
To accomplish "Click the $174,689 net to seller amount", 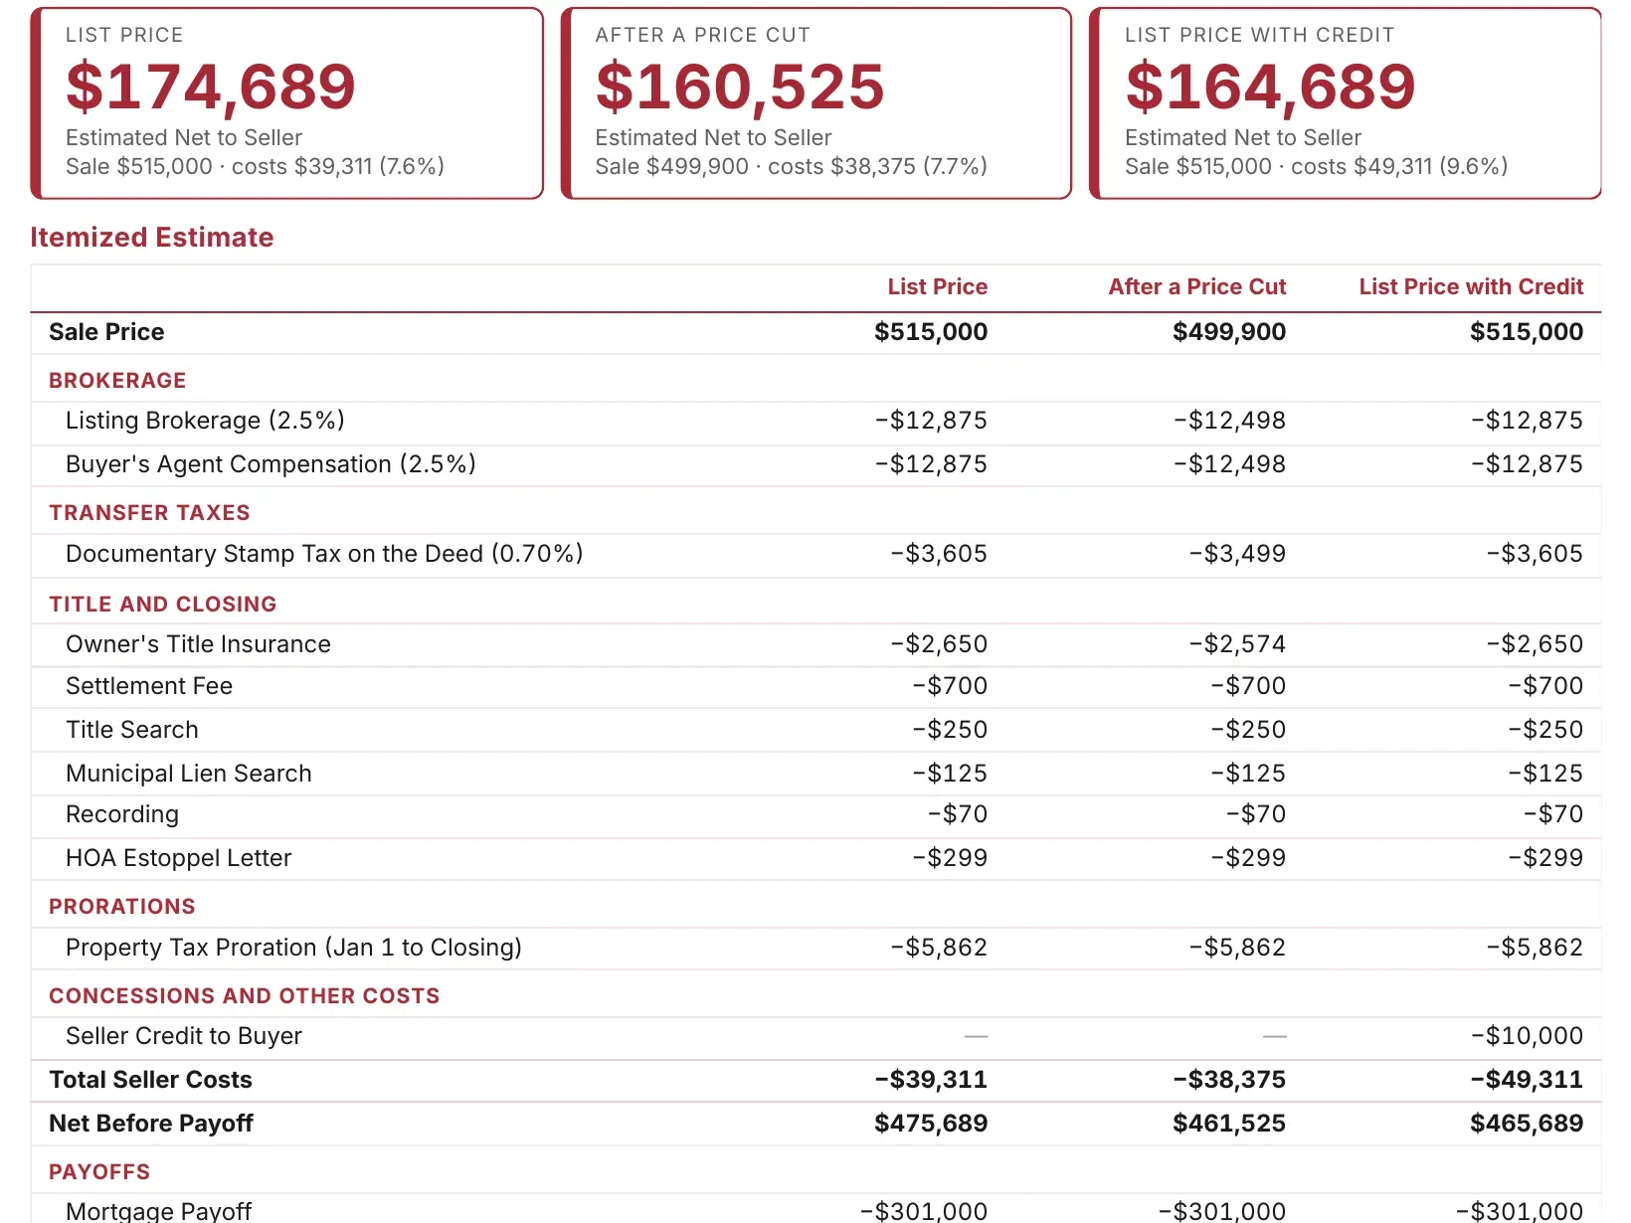I will click(x=211, y=87).
